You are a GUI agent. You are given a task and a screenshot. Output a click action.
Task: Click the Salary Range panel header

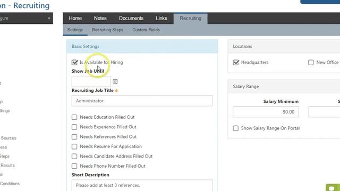click(284, 86)
